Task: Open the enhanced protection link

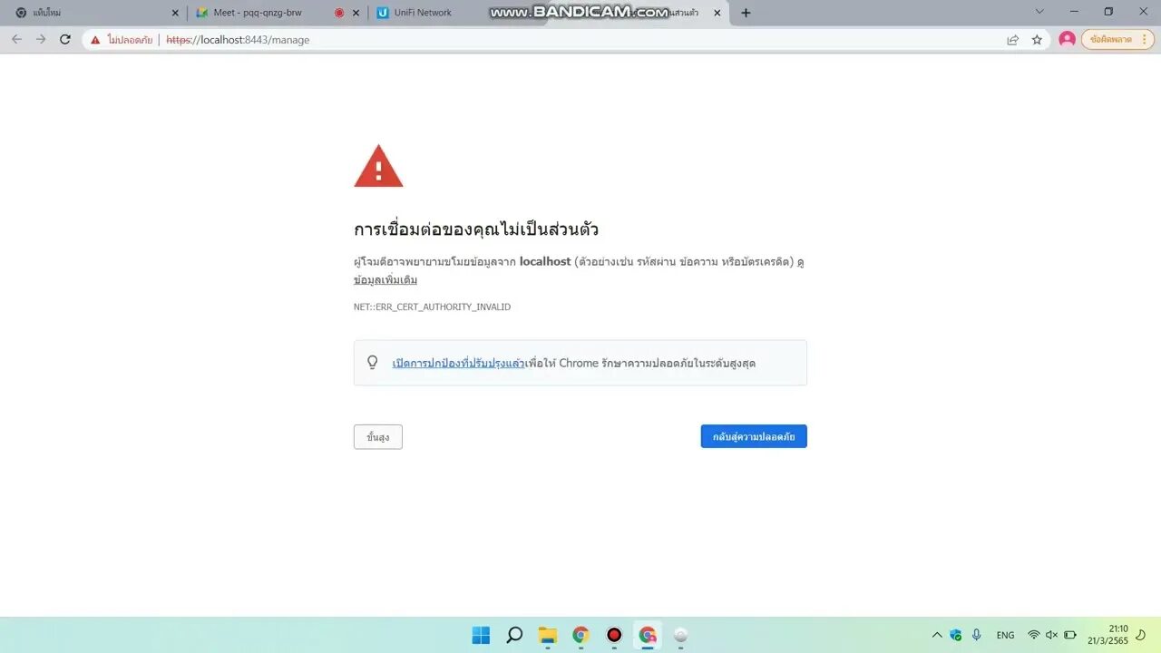Action: tap(458, 363)
